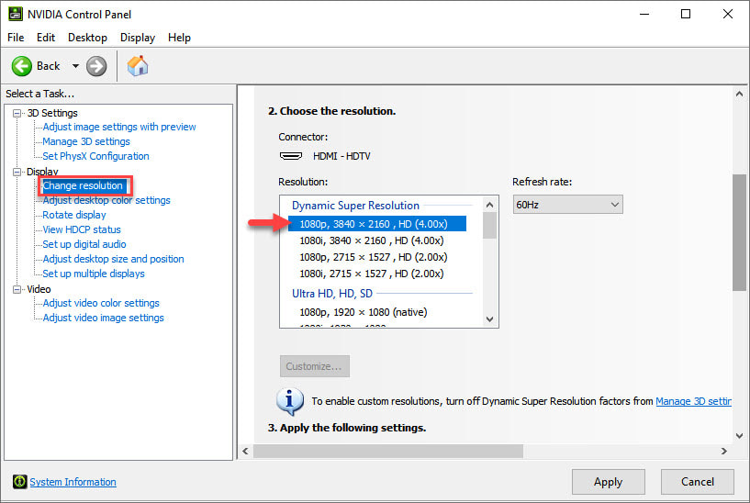Click the resolution list scroll up arrow
Image resolution: width=750 pixels, height=503 pixels.
489,205
